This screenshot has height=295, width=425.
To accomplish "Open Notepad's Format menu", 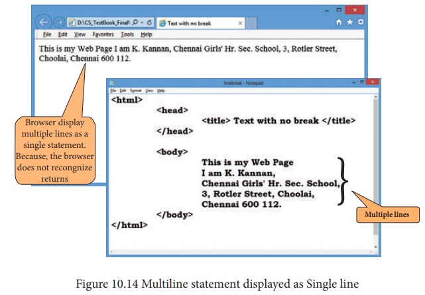I will click(x=136, y=89).
